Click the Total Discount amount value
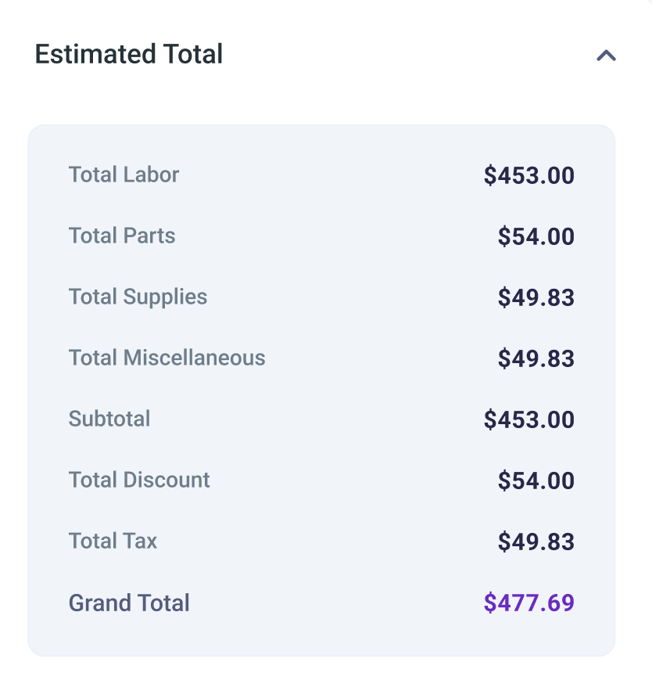652x684 pixels. (536, 481)
